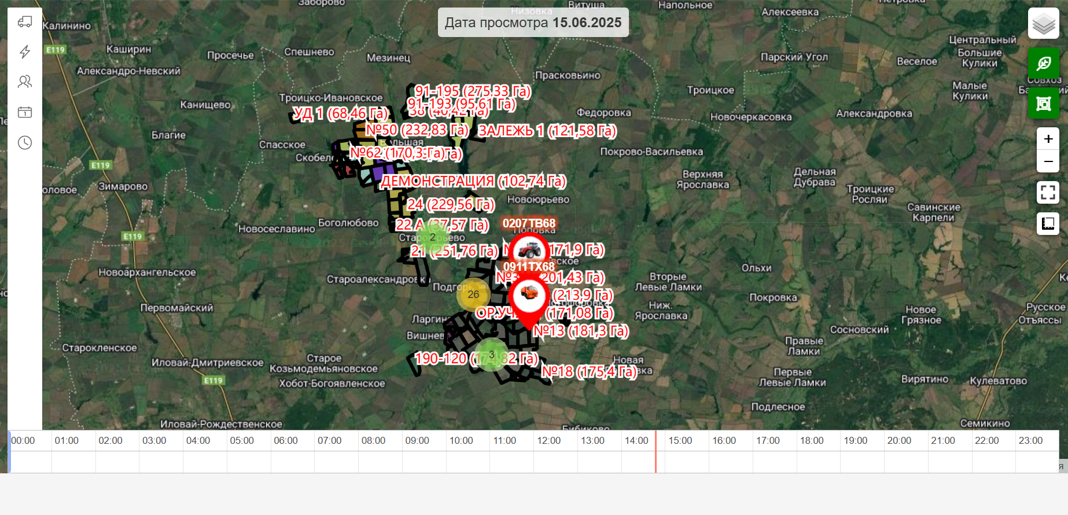1068x515 pixels.
Task: Click the 18:00 label on timeline
Action: coord(811,440)
